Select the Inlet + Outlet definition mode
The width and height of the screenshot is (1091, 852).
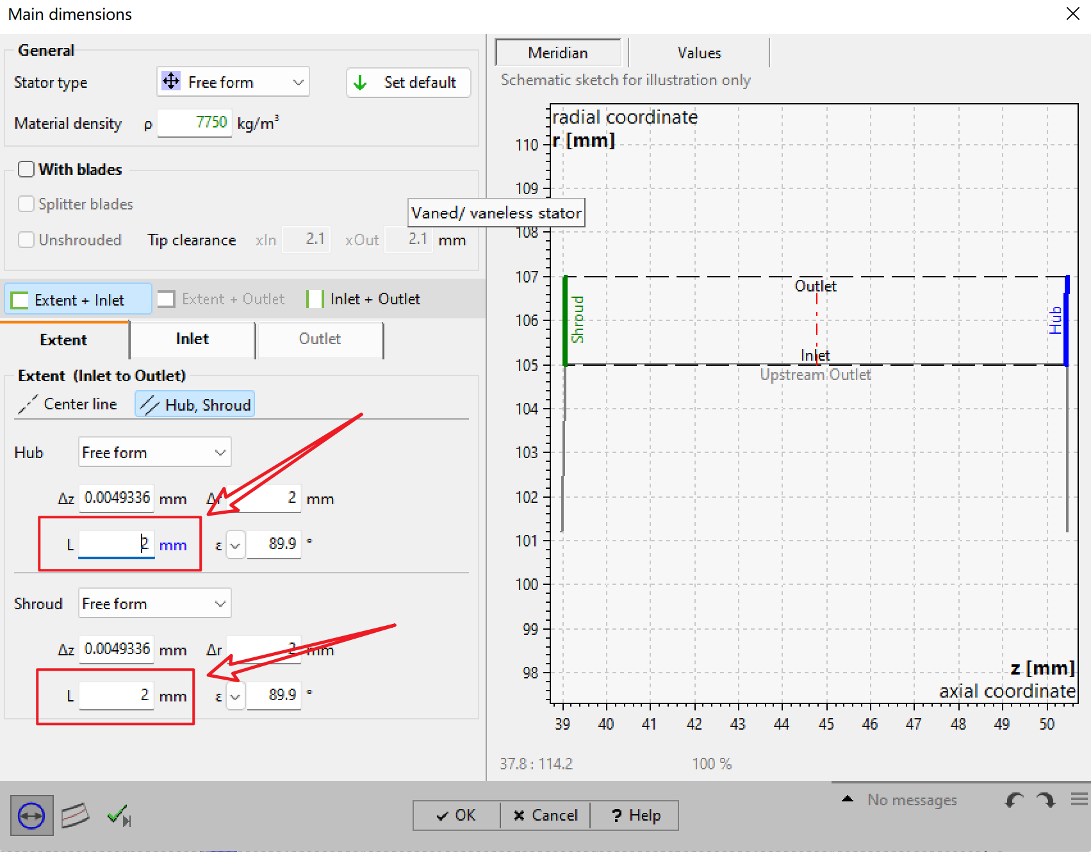364,299
